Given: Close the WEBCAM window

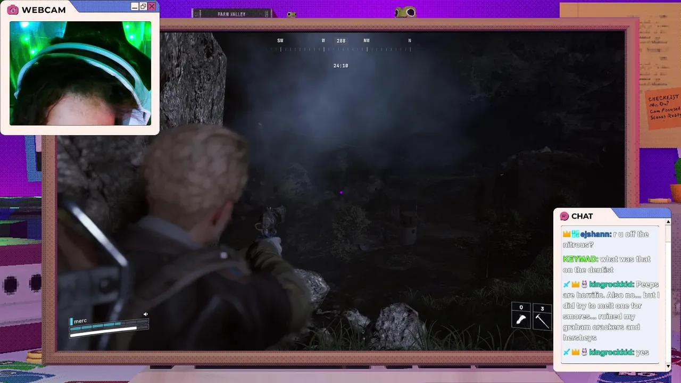Looking at the screenshot, I should tap(152, 6).
